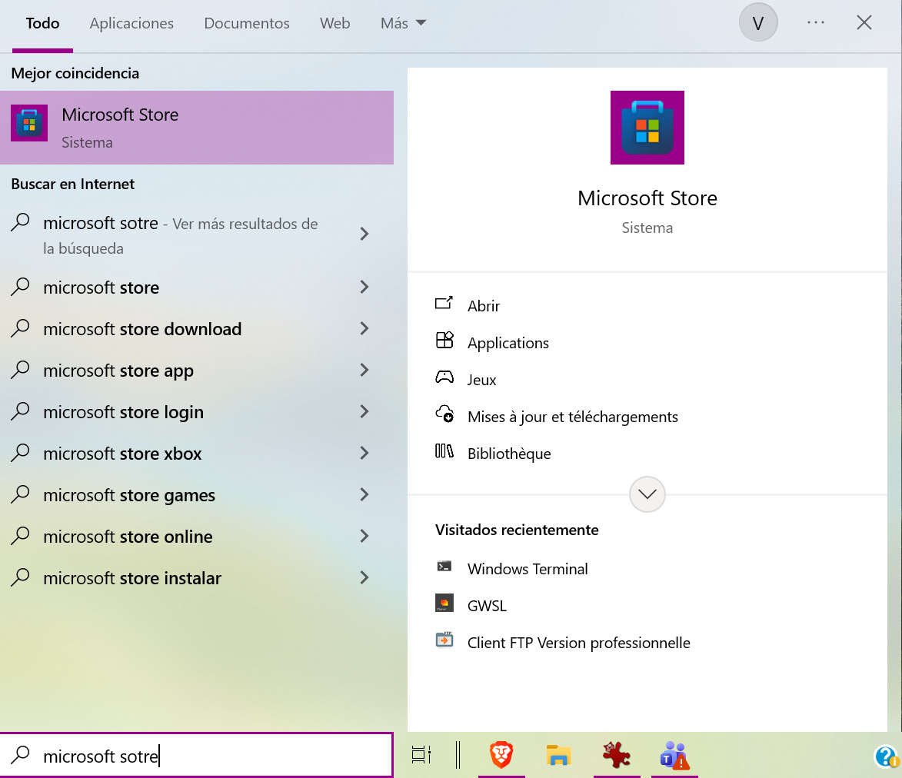Switch to the Documentos tab

point(246,23)
